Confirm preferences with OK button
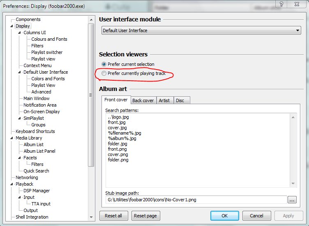Viewport: 309px width, 226px height. coord(225,216)
